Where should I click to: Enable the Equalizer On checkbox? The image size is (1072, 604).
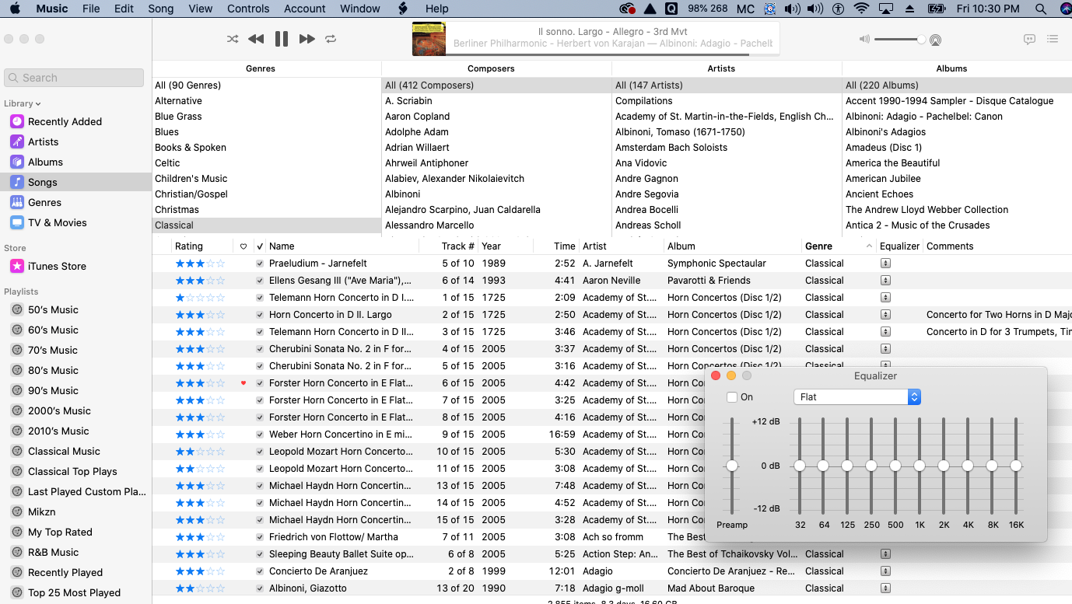tap(732, 397)
